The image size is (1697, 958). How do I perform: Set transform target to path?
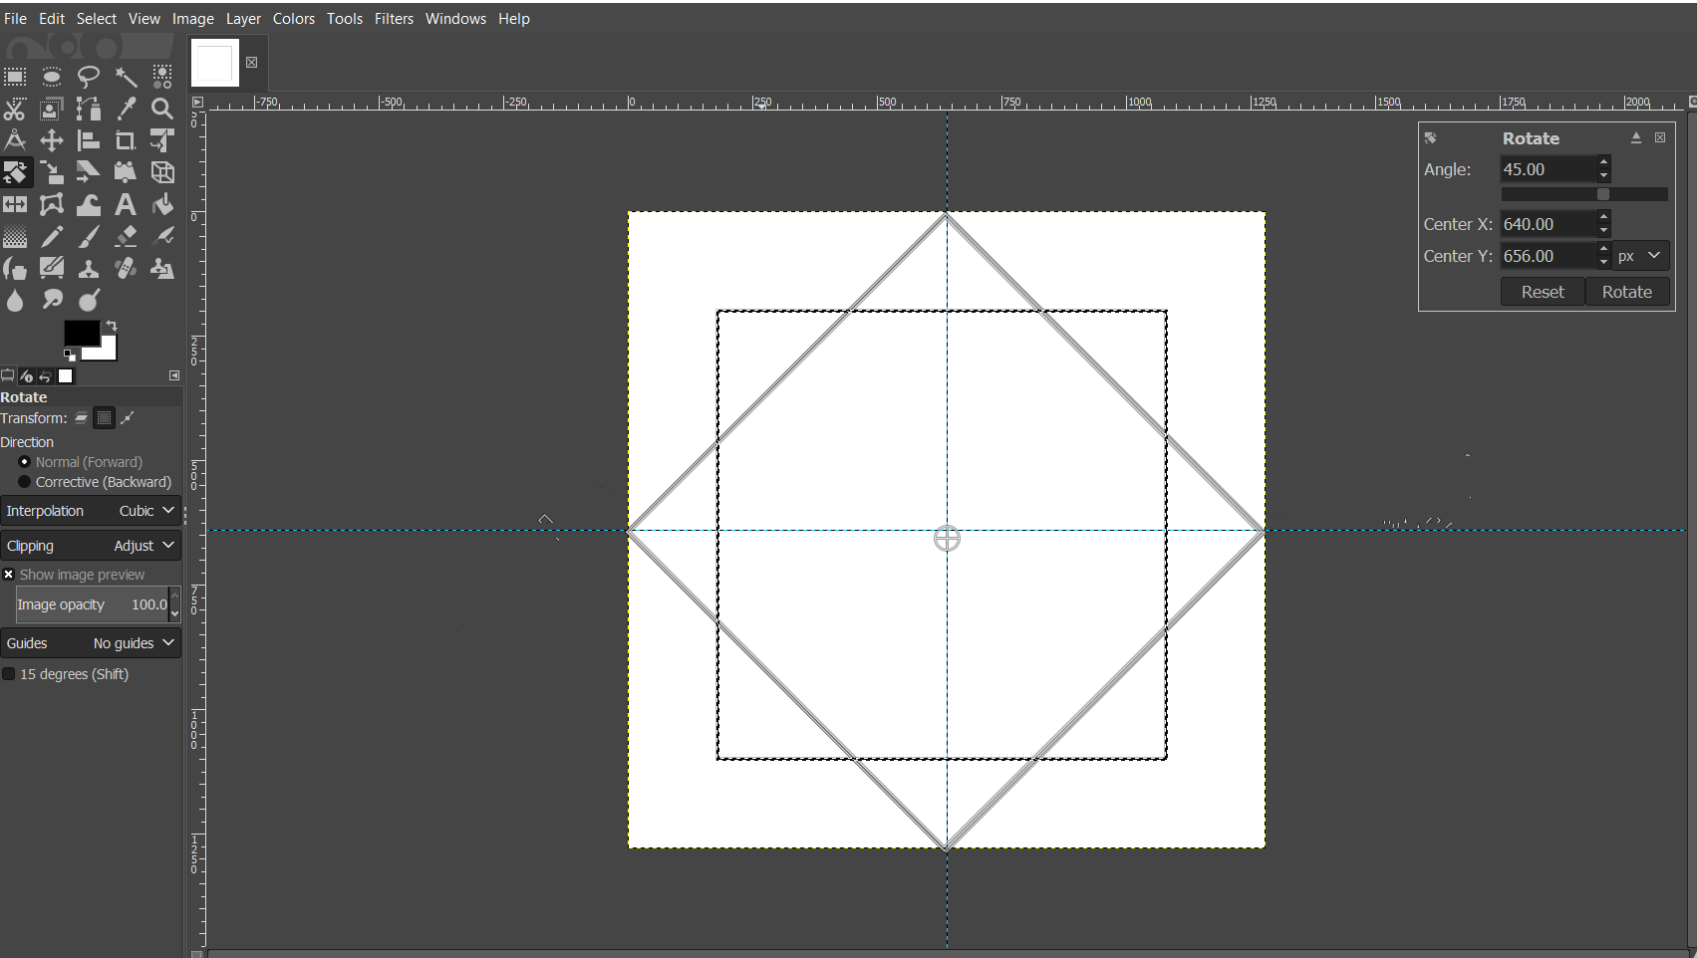tap(127, 418)
